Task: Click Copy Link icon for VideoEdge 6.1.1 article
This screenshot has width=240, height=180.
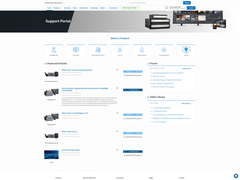Action: pyautogui.click(x=136, y=119)
